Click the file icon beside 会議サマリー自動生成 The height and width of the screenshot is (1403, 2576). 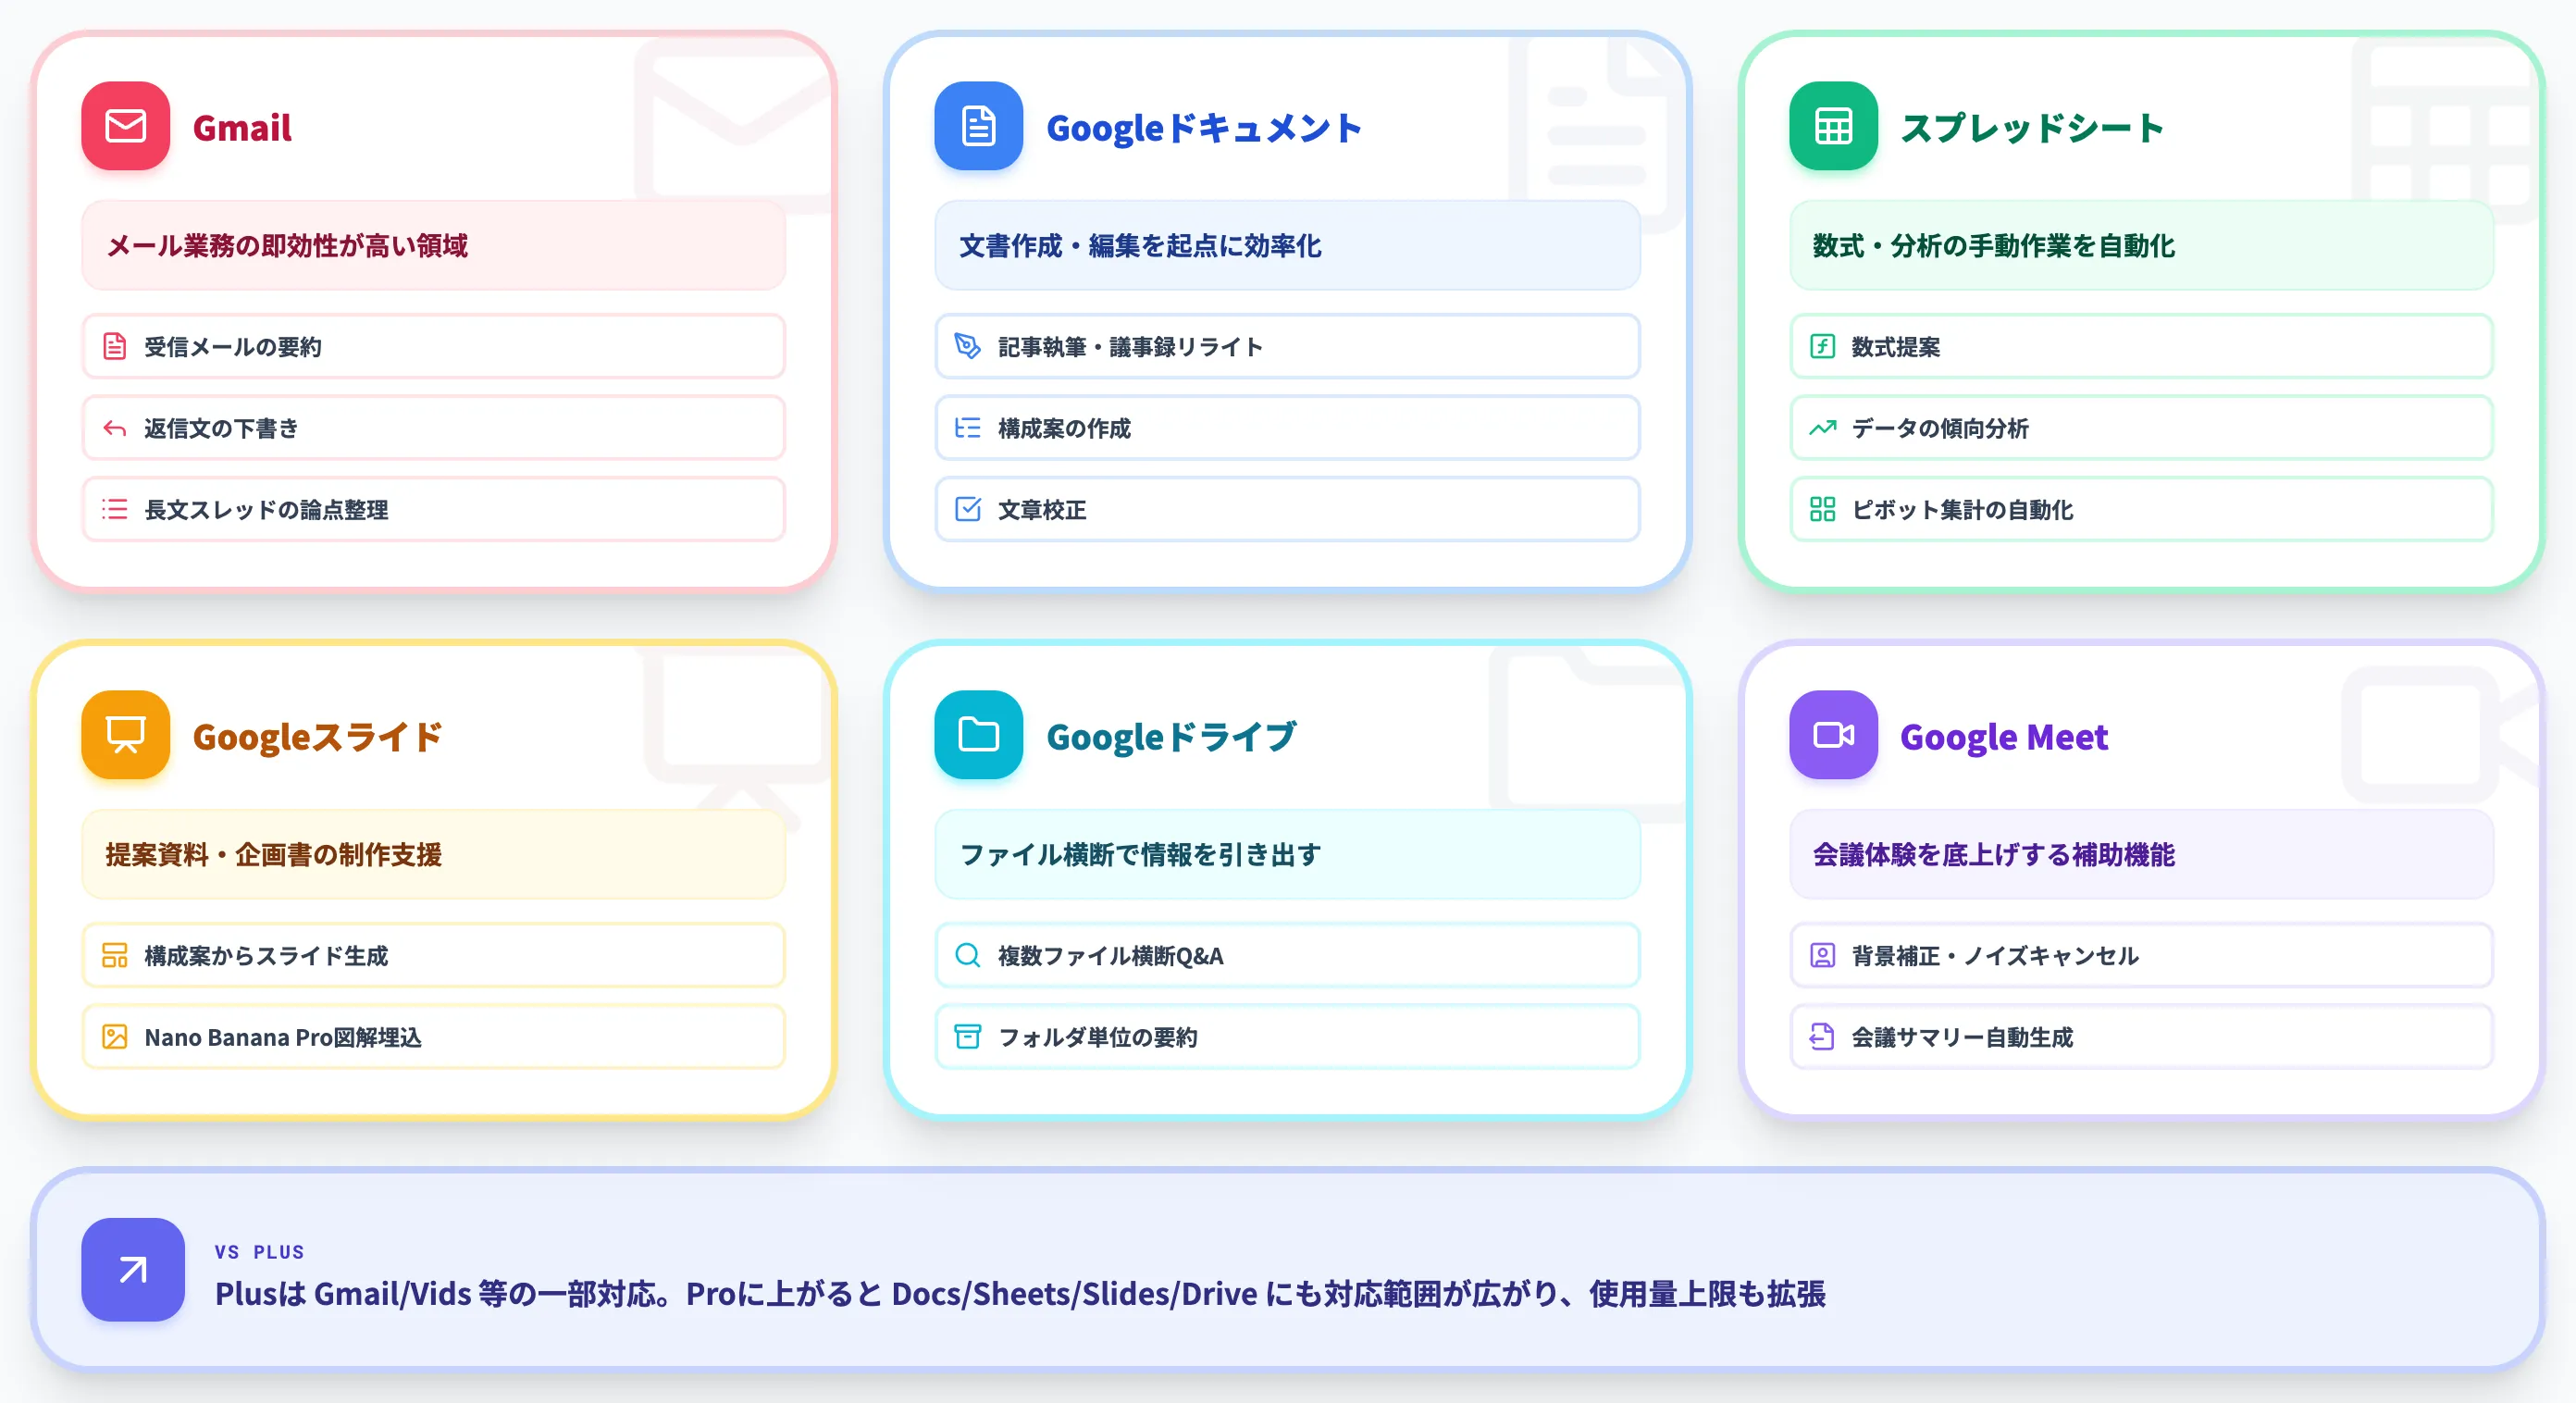click(1822, 1036)
